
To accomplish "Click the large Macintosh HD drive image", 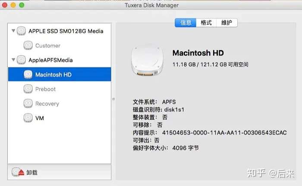I will click(x=148, y=60).
